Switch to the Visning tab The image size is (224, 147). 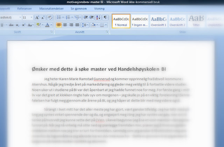99,9
